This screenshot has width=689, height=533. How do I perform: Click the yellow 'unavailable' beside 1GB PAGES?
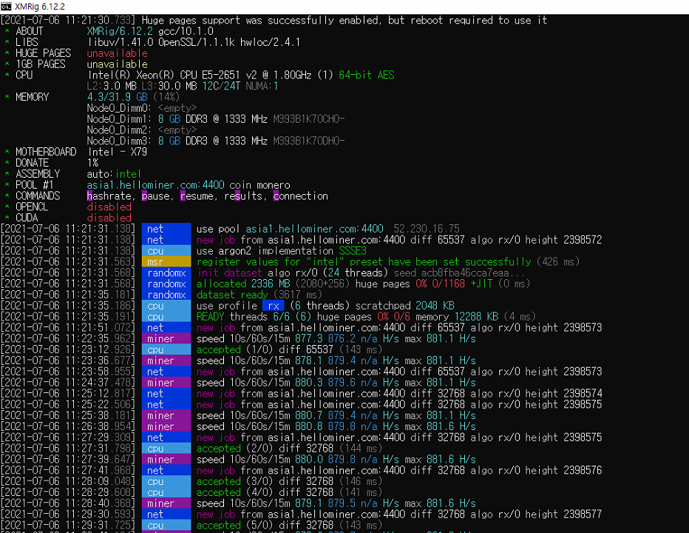(x=118, y=64)
